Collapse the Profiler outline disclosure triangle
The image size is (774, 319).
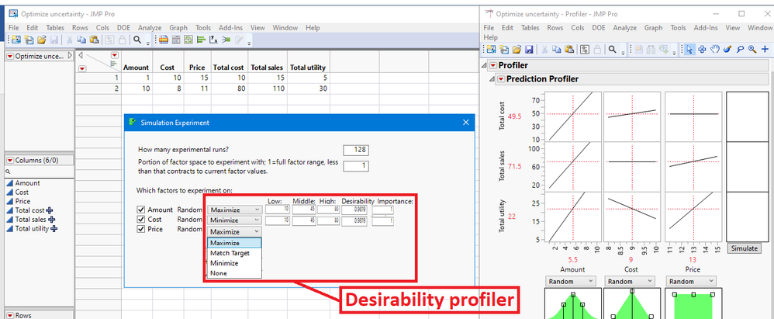pyautogui.click(x=484, y=66)
